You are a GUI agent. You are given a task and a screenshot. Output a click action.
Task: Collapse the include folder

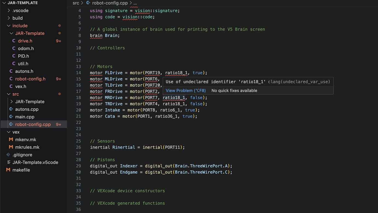9,26
